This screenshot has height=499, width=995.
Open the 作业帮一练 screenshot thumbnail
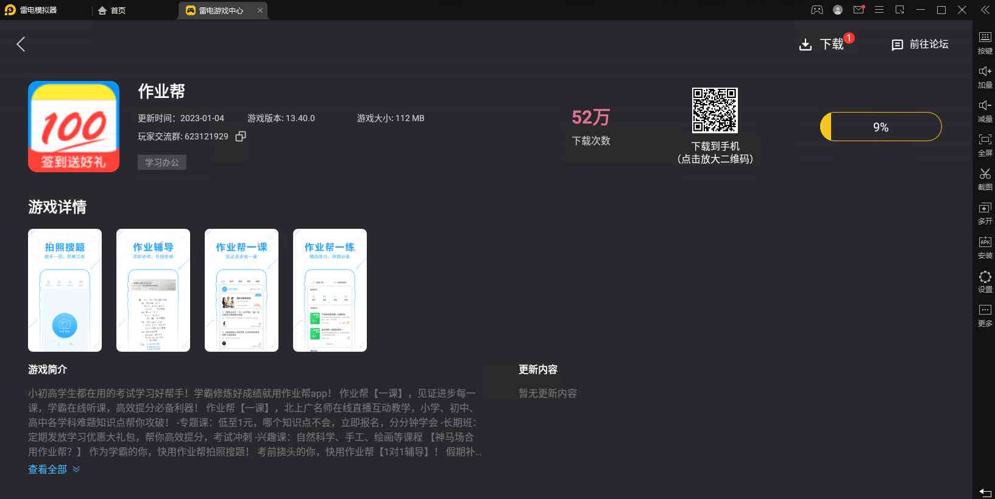click(330, 290)
